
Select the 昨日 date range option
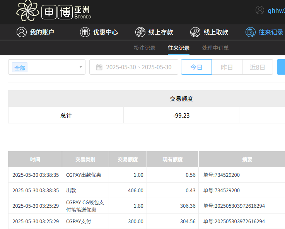pyautogui.click(x=227, y=67)
